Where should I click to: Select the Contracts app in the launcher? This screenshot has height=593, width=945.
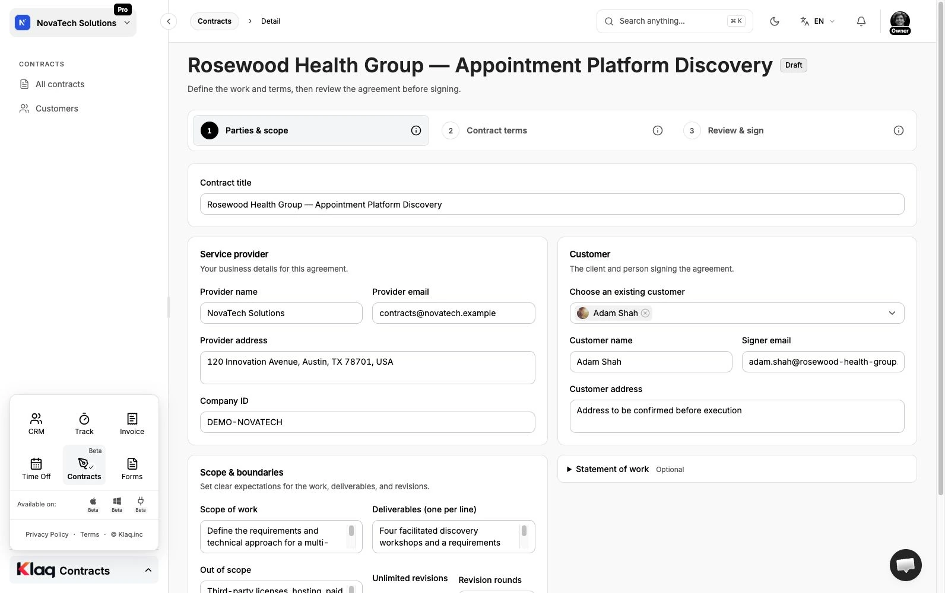click(84, 466)
